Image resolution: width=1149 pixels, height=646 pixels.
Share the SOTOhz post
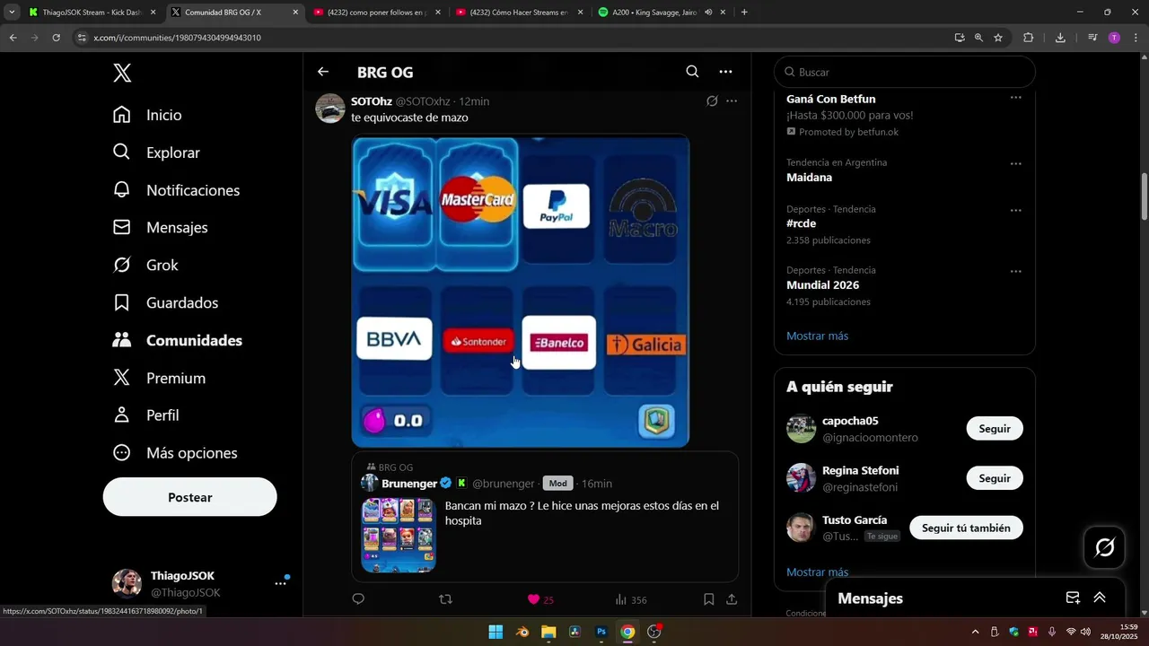[x=732, y=599]
